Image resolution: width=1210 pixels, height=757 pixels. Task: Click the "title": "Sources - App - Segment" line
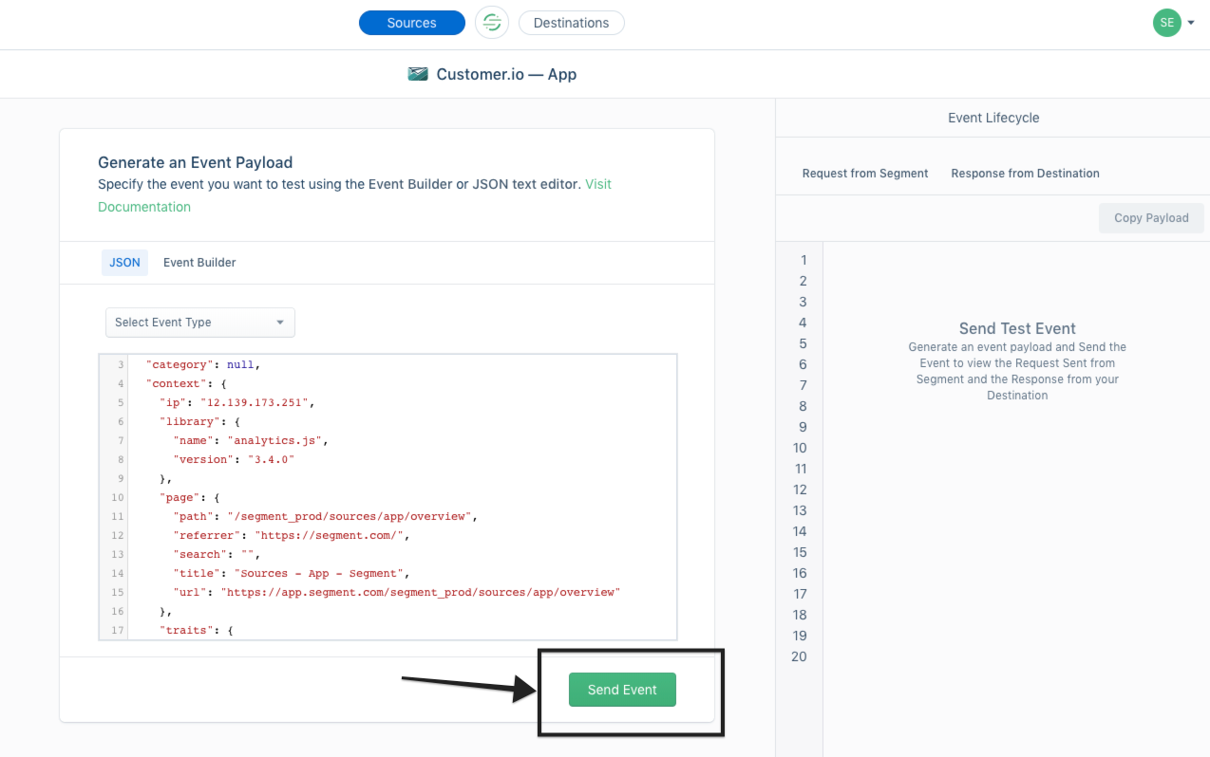coord(293,573)
